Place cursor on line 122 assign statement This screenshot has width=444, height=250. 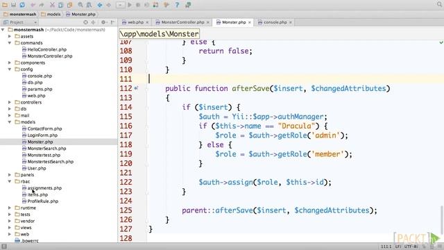point(265,182)
